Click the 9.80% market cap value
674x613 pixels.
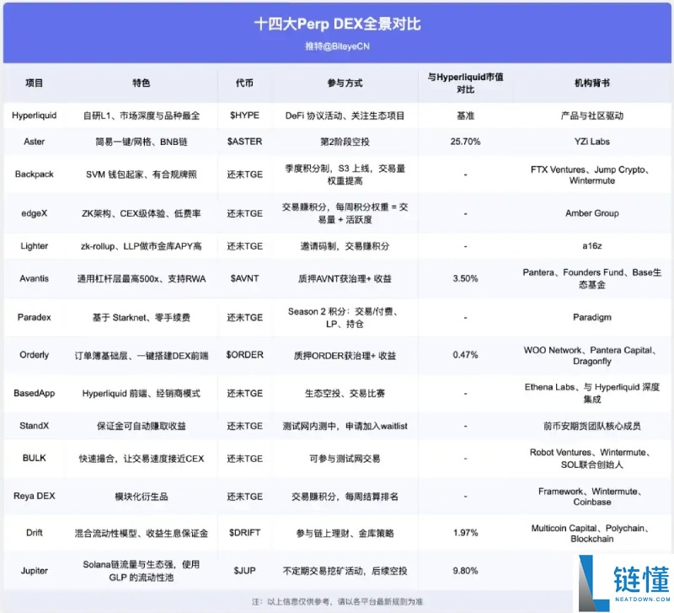pyautogui.click(x=465, y=571)
